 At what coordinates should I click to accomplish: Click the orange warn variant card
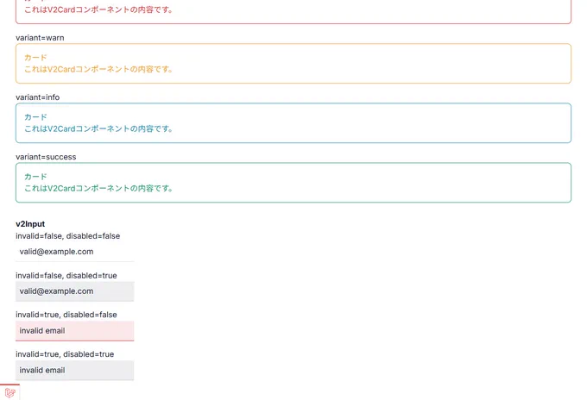point(293,63)
